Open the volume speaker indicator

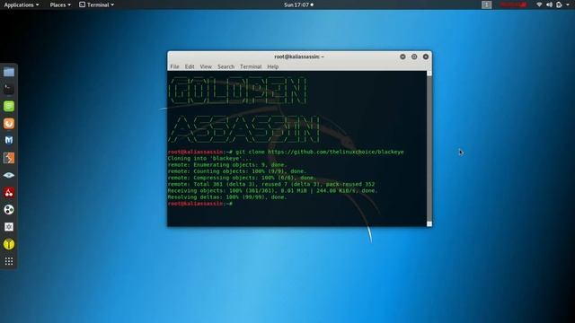(549, 4)
